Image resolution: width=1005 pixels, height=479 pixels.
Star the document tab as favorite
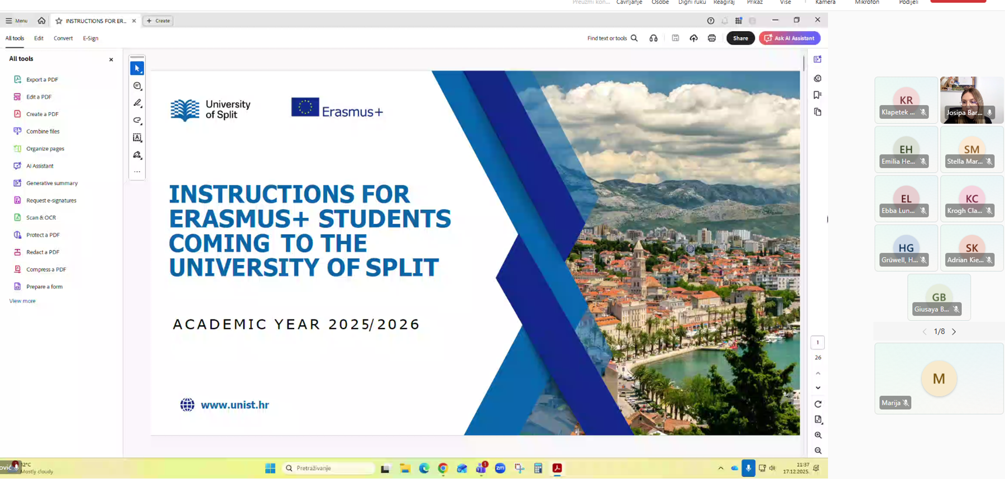coord(59,21)
